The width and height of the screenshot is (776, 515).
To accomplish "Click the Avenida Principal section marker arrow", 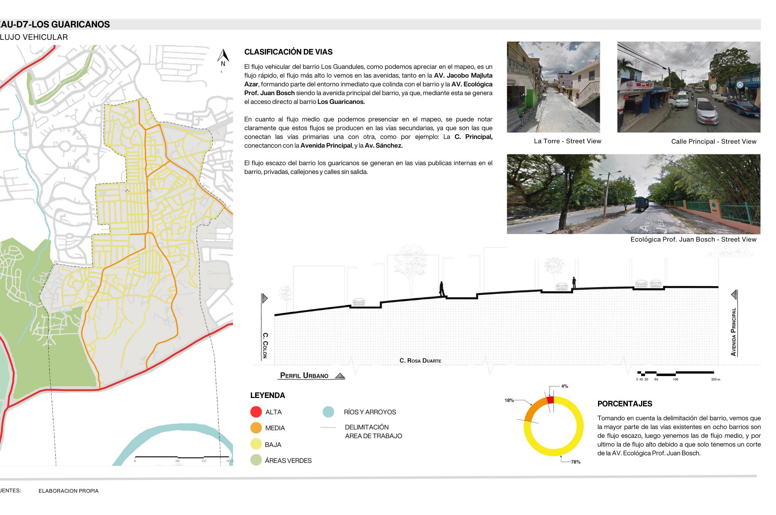I will [x=734, y=295].
